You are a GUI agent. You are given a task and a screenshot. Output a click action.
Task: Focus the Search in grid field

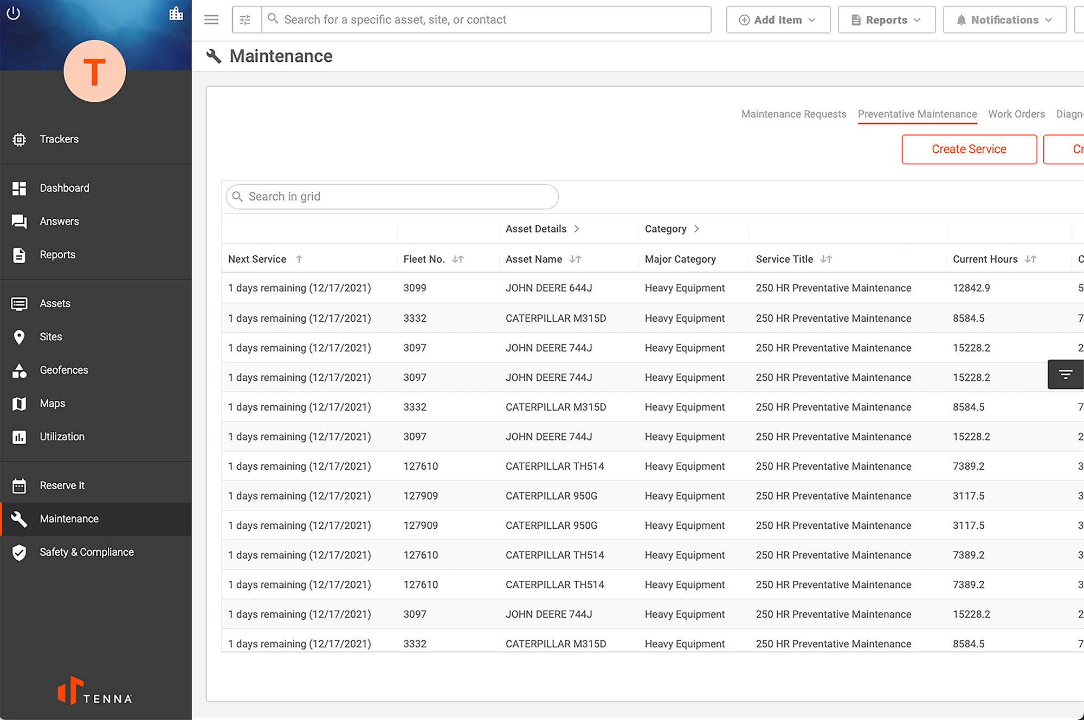[392, 197]
